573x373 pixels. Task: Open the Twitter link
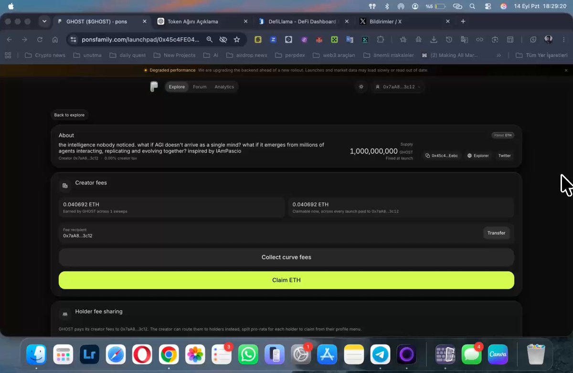504,156
